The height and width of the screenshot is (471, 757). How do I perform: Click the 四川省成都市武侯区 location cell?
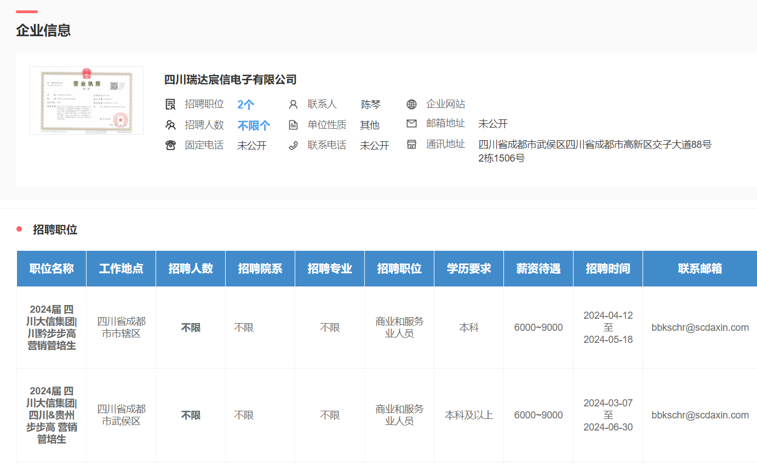(121, 415)
